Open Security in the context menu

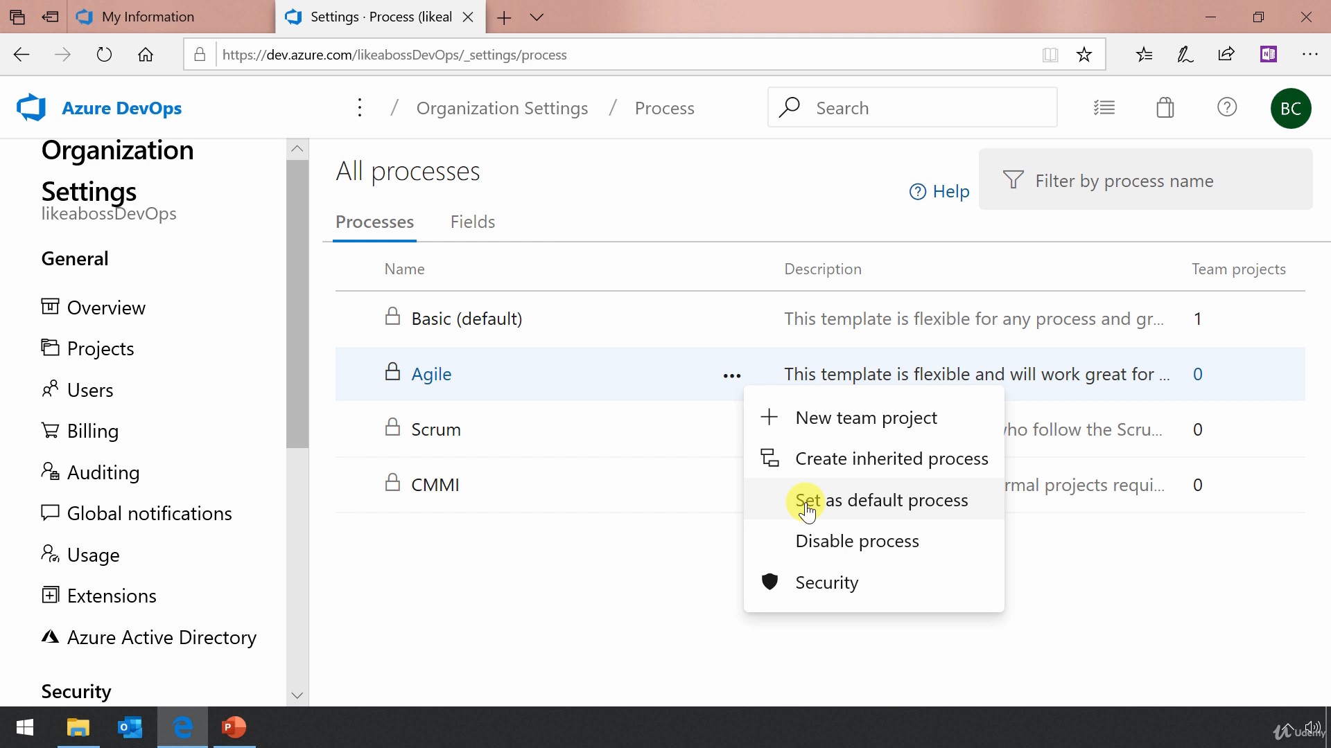tap(874, 582)
